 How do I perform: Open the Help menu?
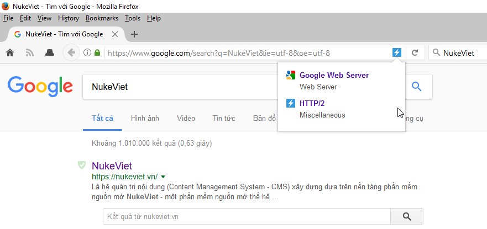(154, 18)
